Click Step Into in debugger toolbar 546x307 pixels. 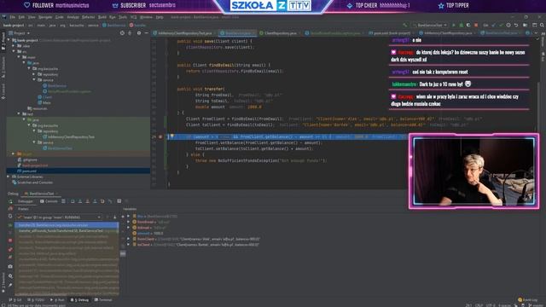(x=79, y=201)
